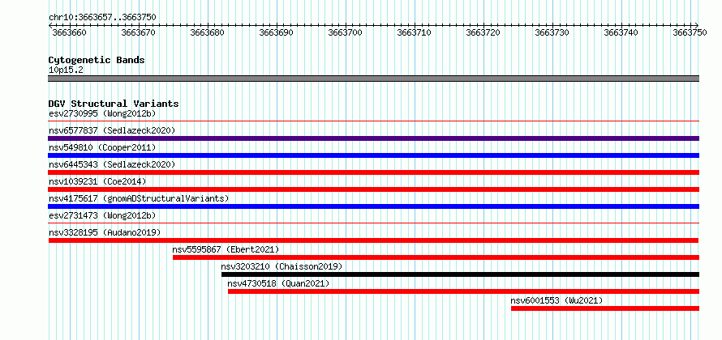Click ruler position 3663750
Image resolution: width=722 pixels, height=340 pixels.
click(690, 32)
